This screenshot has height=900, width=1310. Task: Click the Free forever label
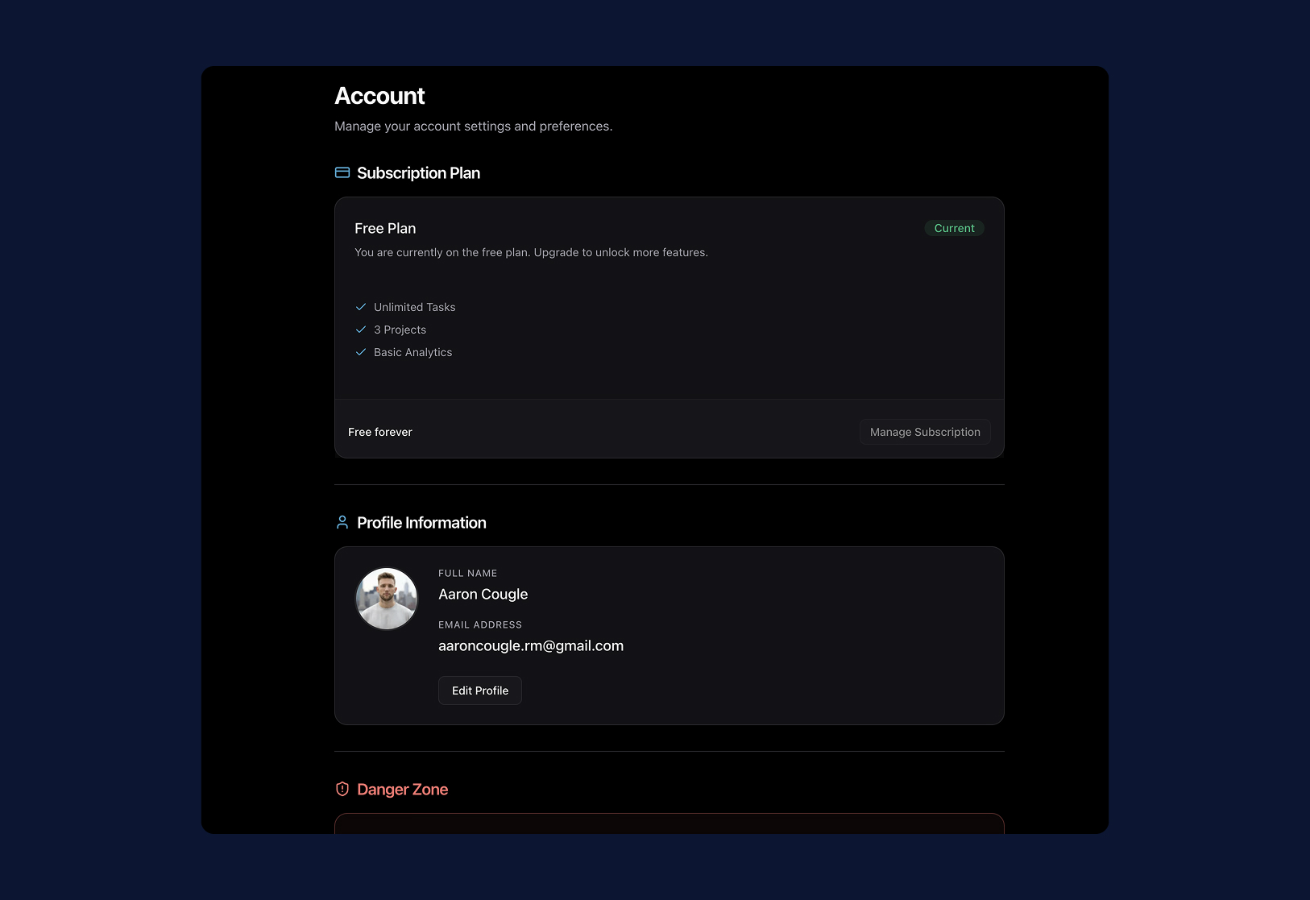point(380,432)
